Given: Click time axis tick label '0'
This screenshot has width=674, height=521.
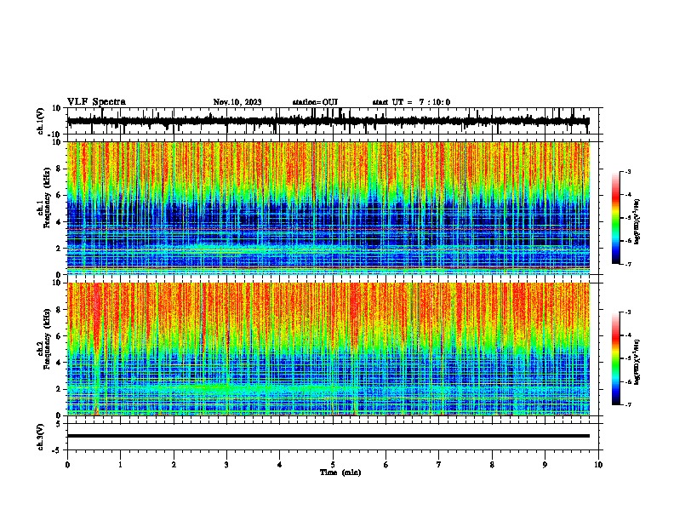Looking at the screenshot, I should (67, 465).
